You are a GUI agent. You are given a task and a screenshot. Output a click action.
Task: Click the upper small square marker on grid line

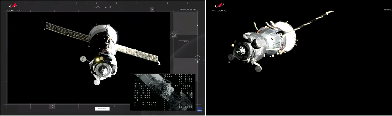[x=197, y=25]
